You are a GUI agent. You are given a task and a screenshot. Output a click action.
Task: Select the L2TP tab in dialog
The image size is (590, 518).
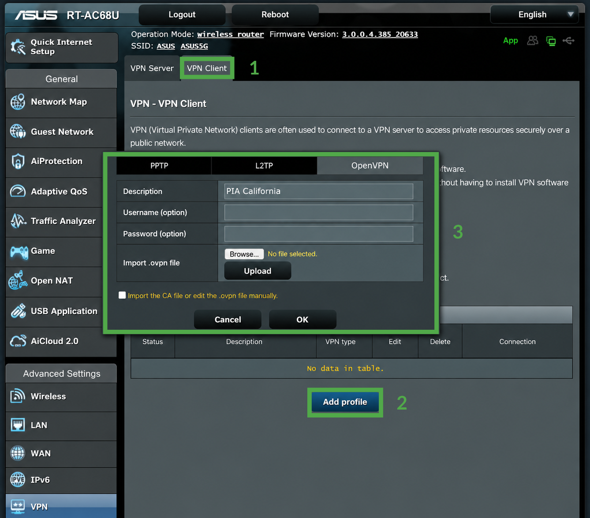tap(264, 166)
